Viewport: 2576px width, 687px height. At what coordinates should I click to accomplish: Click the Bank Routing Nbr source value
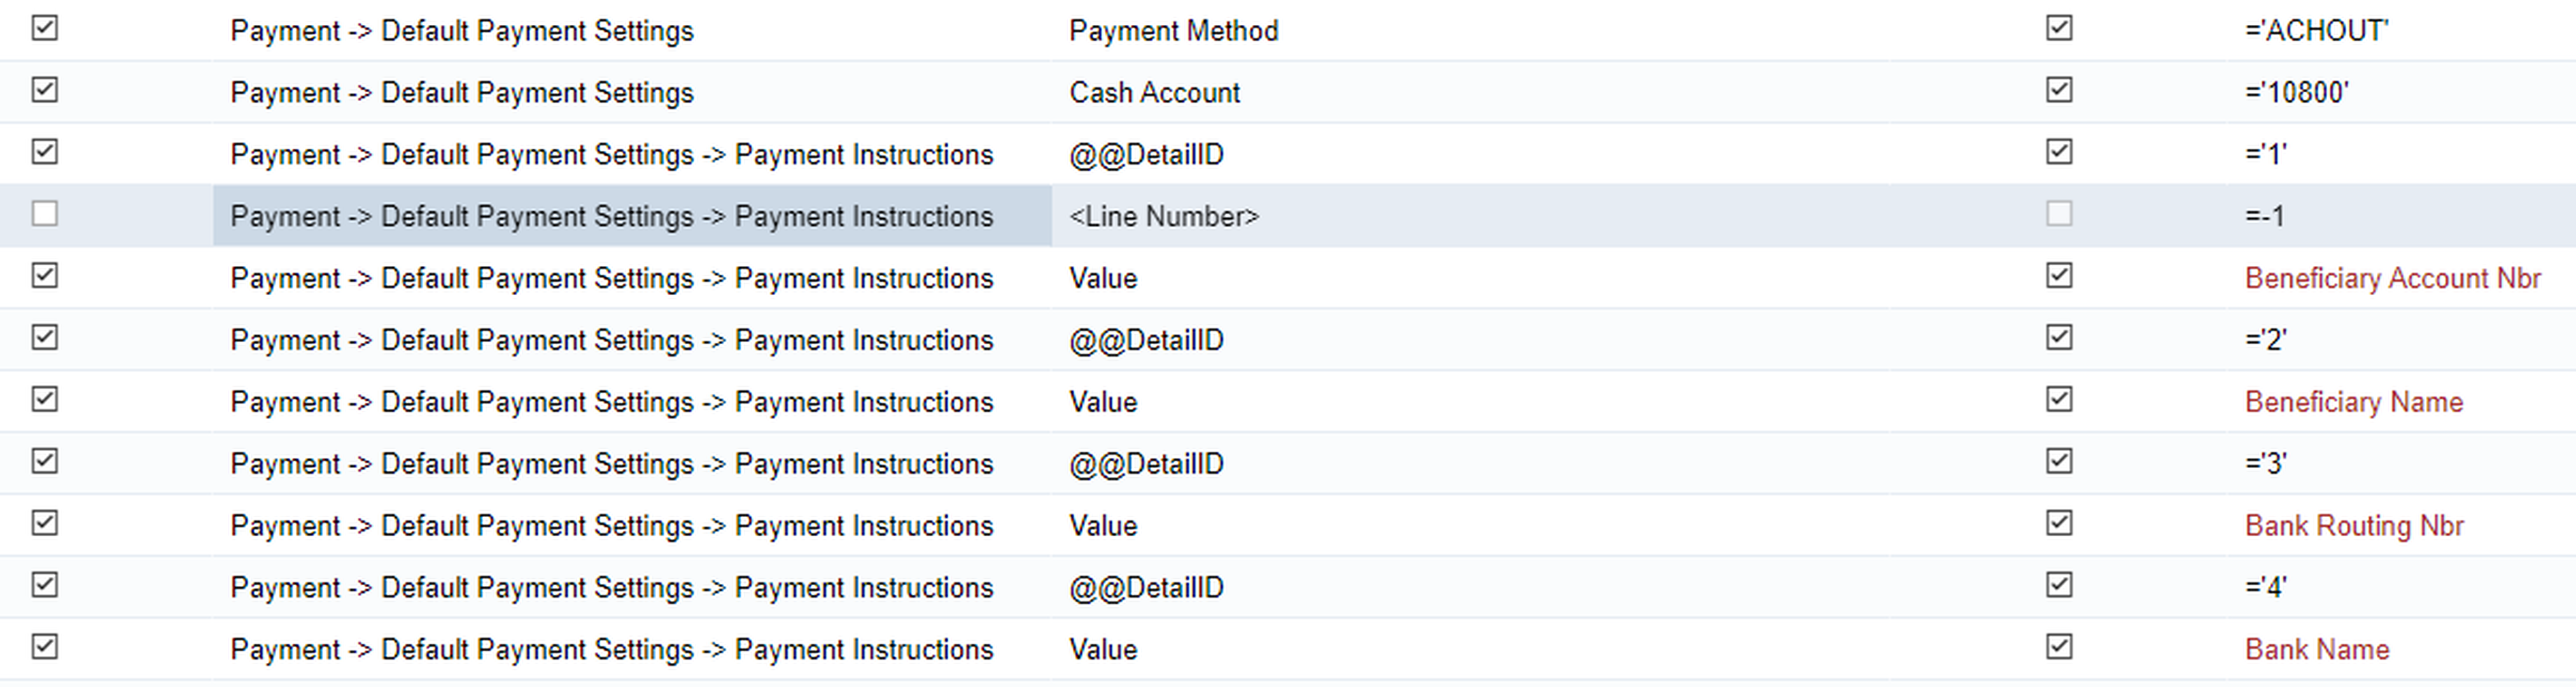pos(2354,526)
